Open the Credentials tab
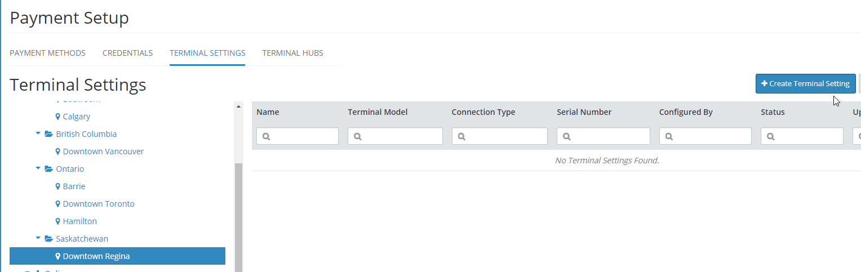 coord(127,53)
